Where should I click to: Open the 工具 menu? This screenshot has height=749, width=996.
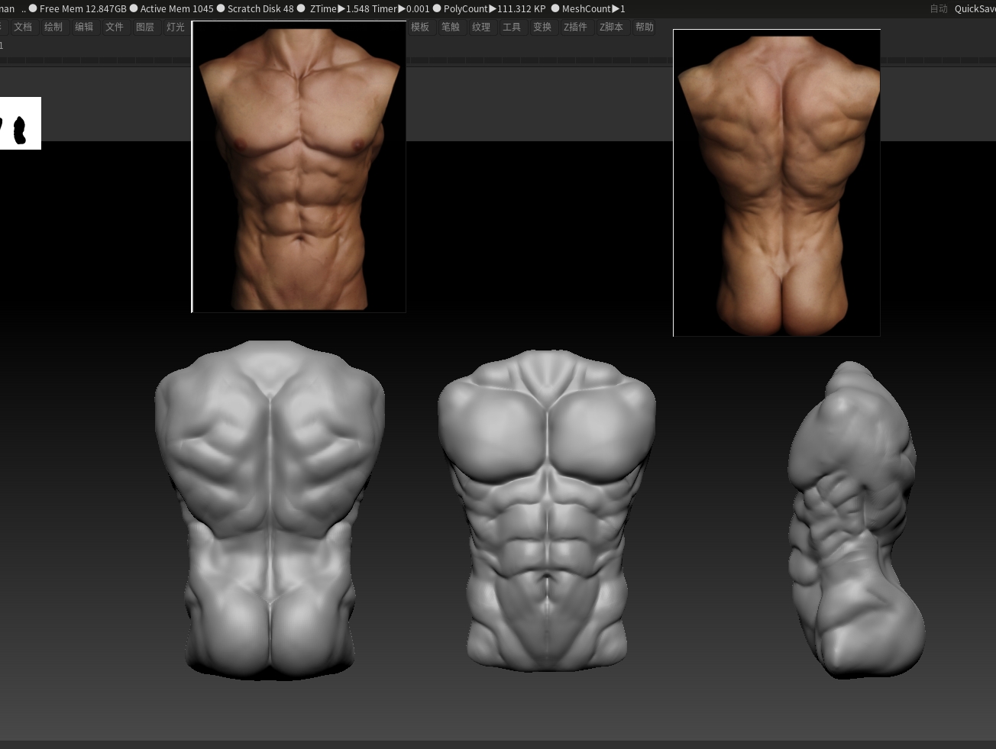coord(512,27)
